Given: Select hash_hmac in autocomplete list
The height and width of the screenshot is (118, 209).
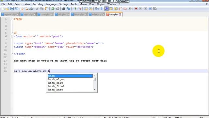Looking at the screenshot, I should [70, 90].
